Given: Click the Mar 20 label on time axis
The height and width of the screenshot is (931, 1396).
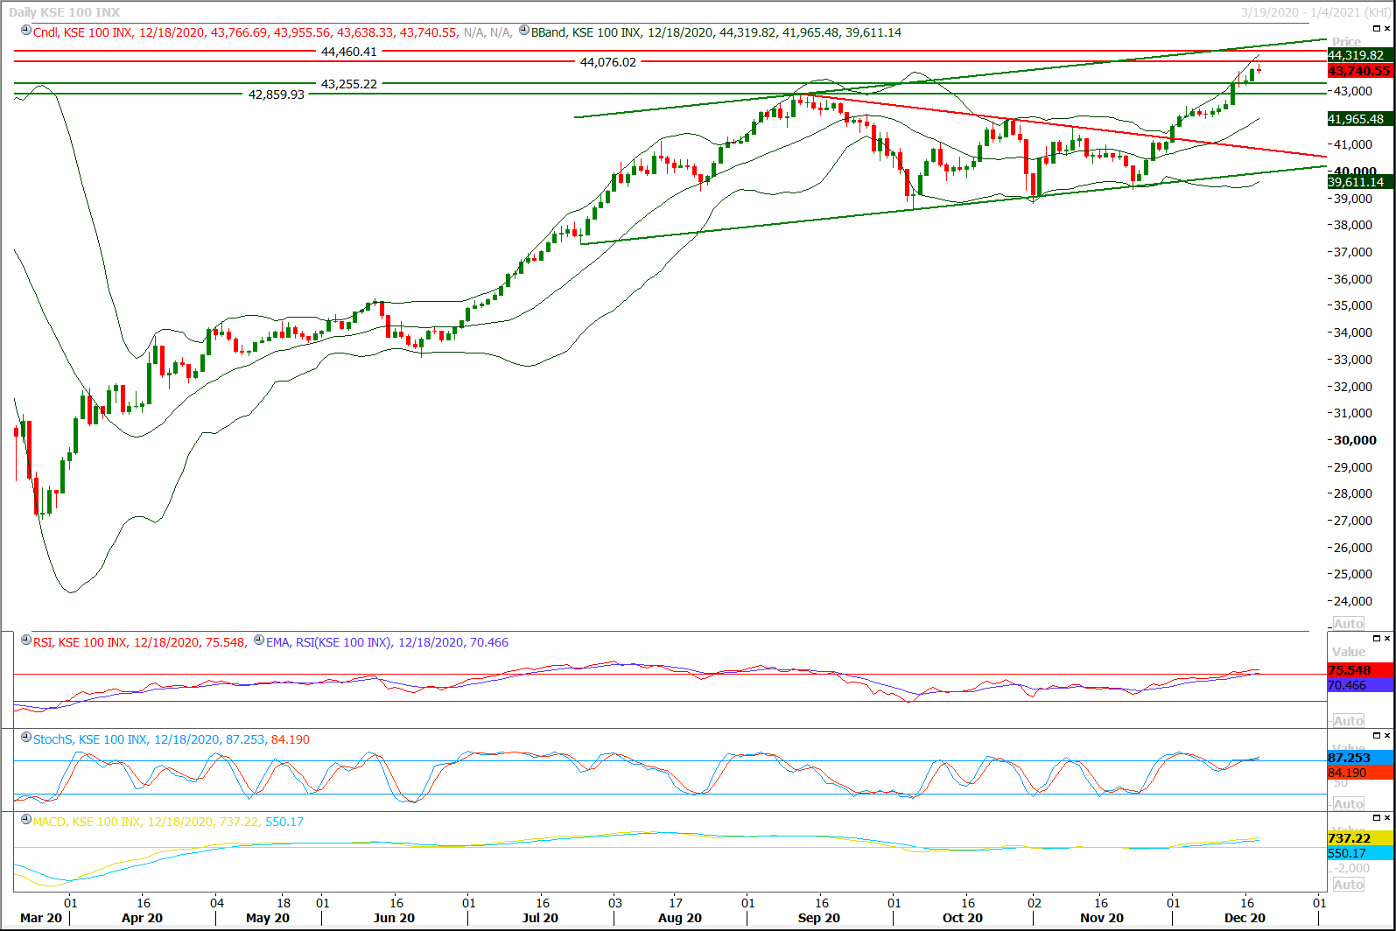Looking at the screenshot, I should 41,918.
